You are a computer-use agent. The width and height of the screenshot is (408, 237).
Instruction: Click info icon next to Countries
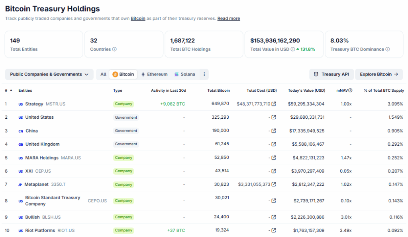coord(114,49)
